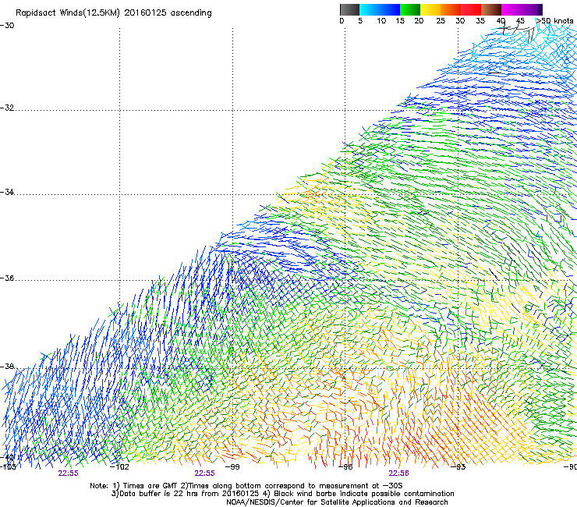Click the title text 'Rapidscat Winds(12.5KM) 20160125 ascending'
This screenshot has width=577, height=507.
coord(114,13)
